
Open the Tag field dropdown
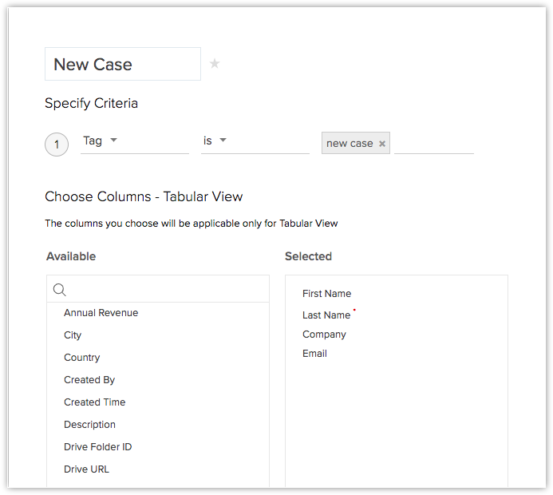point(113,141)
